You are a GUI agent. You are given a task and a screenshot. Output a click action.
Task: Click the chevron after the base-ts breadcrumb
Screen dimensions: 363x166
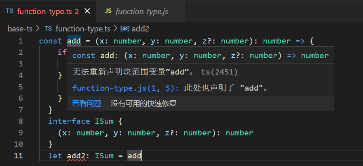38,29
